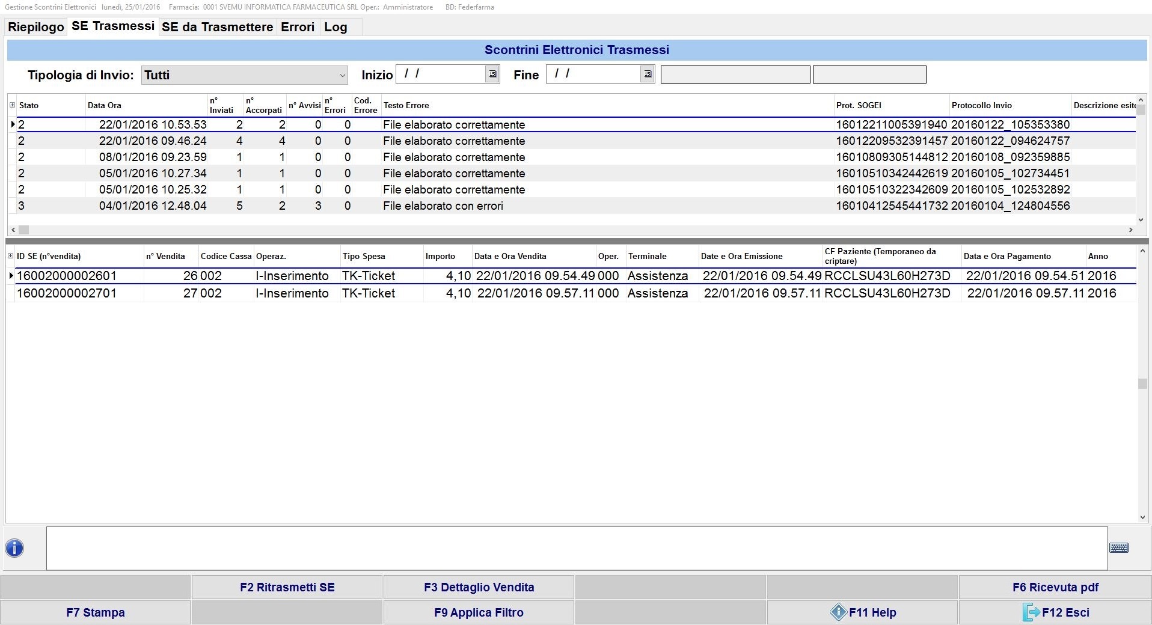Image resolution: width=1152 pixels, height=625 pixels.
Task: Open the Fine date calendar picker
Action: coord(648,74)
